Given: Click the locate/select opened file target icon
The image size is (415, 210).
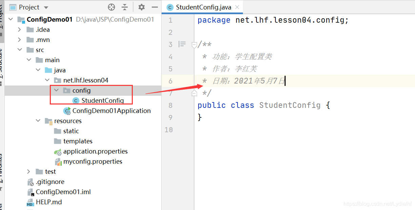Looking at the screenshot, I should 111,7.
